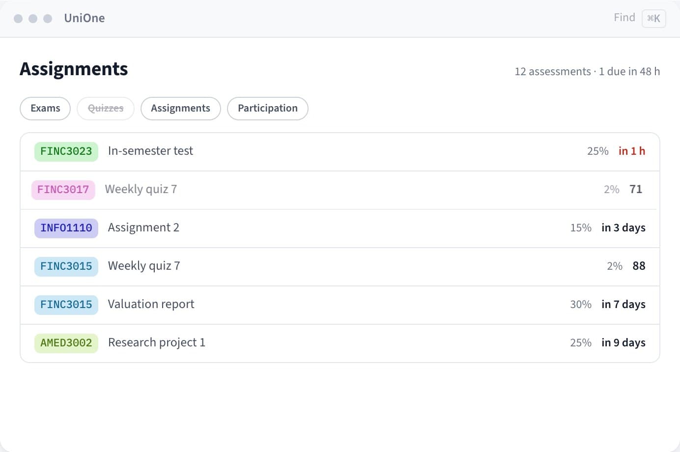Click the Assignments page heading

[74, 69]
